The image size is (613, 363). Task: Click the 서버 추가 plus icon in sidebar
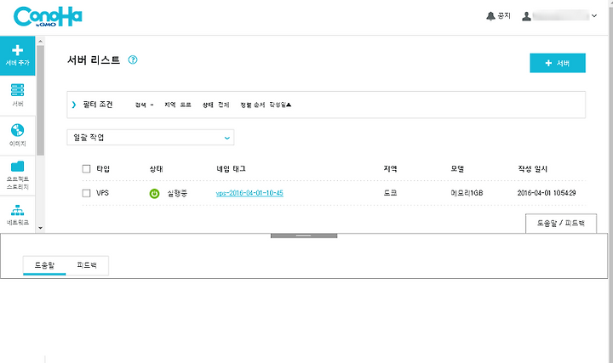(17, 50)
